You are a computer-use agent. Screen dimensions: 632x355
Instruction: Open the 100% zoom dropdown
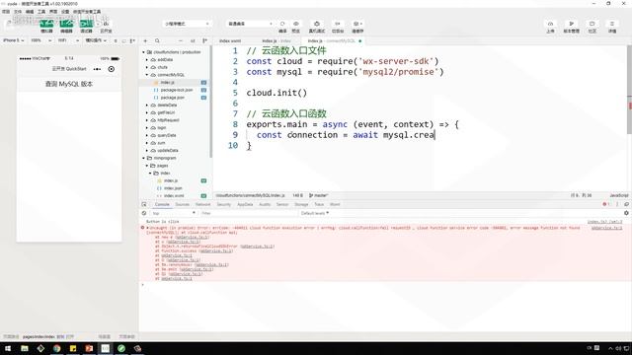[x=40, y=40]
